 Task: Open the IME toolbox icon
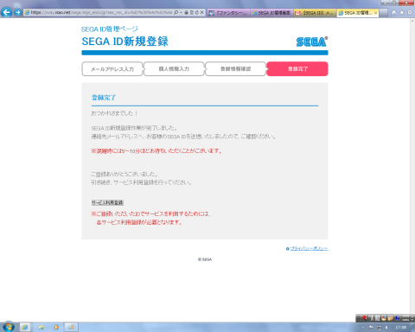tap(391, 318)
